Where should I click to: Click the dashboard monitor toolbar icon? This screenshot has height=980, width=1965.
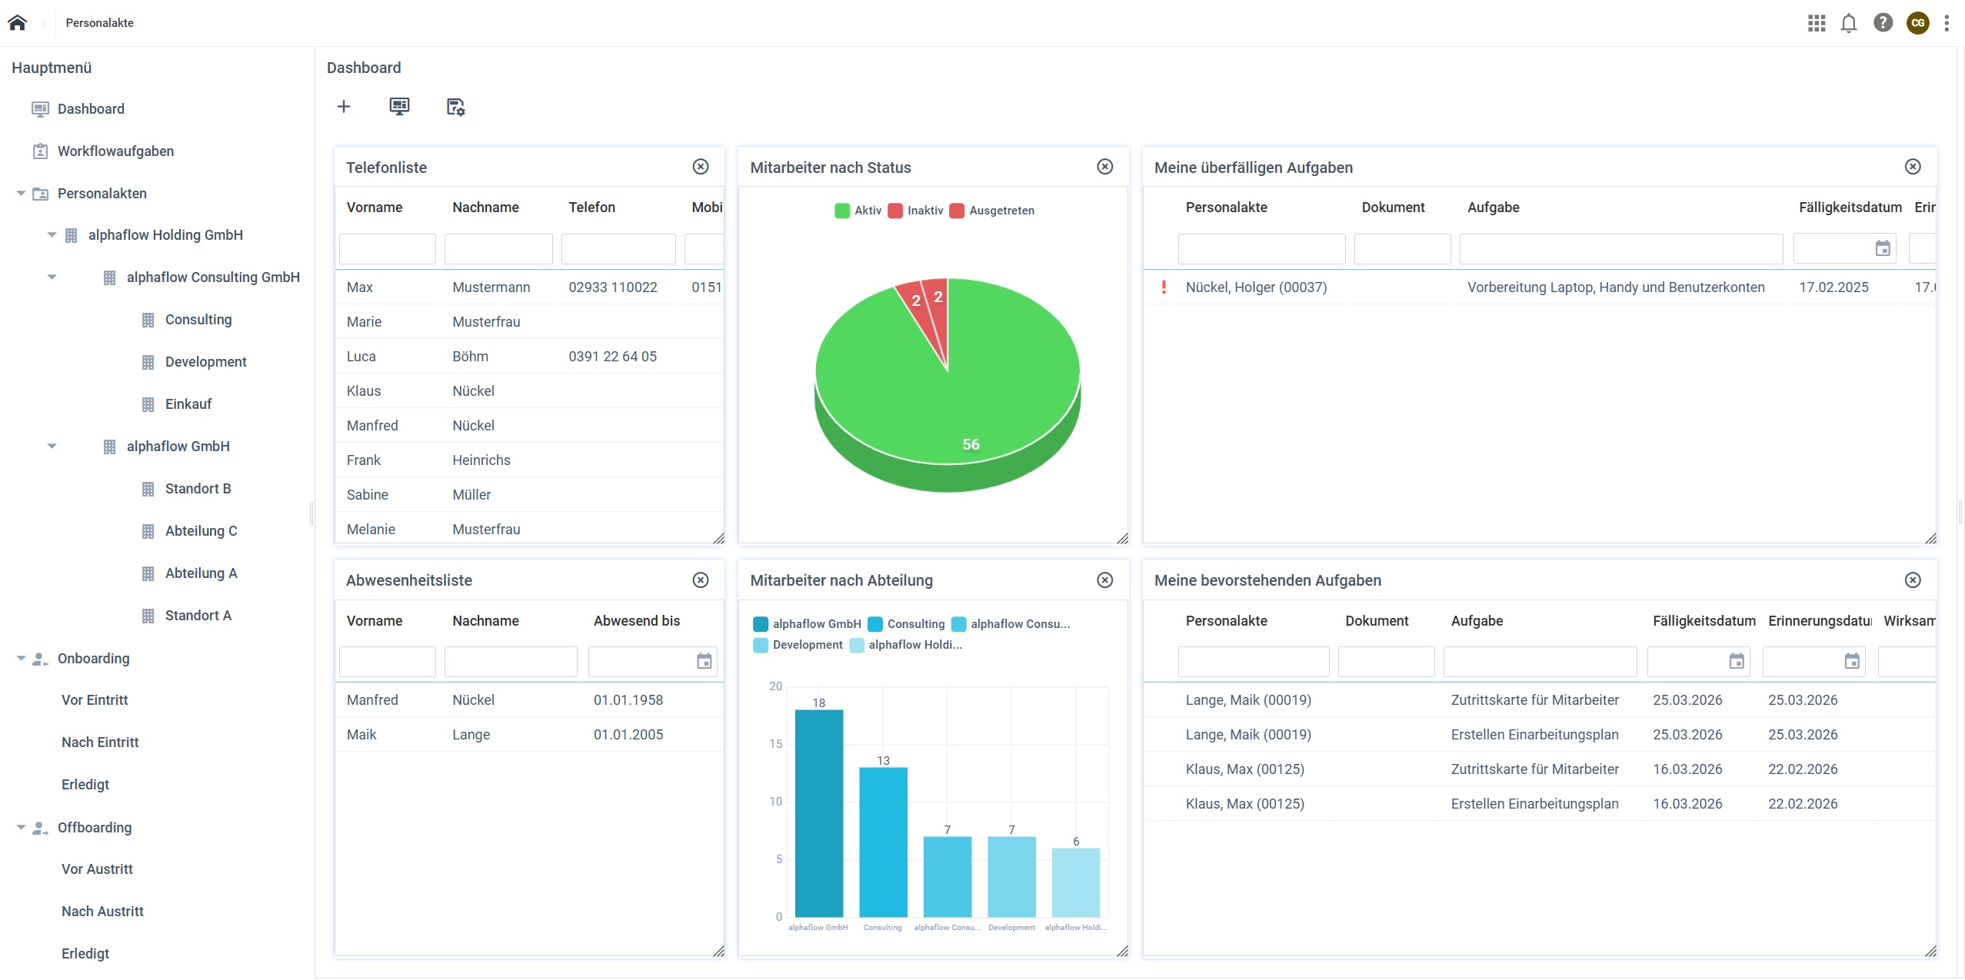click(x=399, y=107)
